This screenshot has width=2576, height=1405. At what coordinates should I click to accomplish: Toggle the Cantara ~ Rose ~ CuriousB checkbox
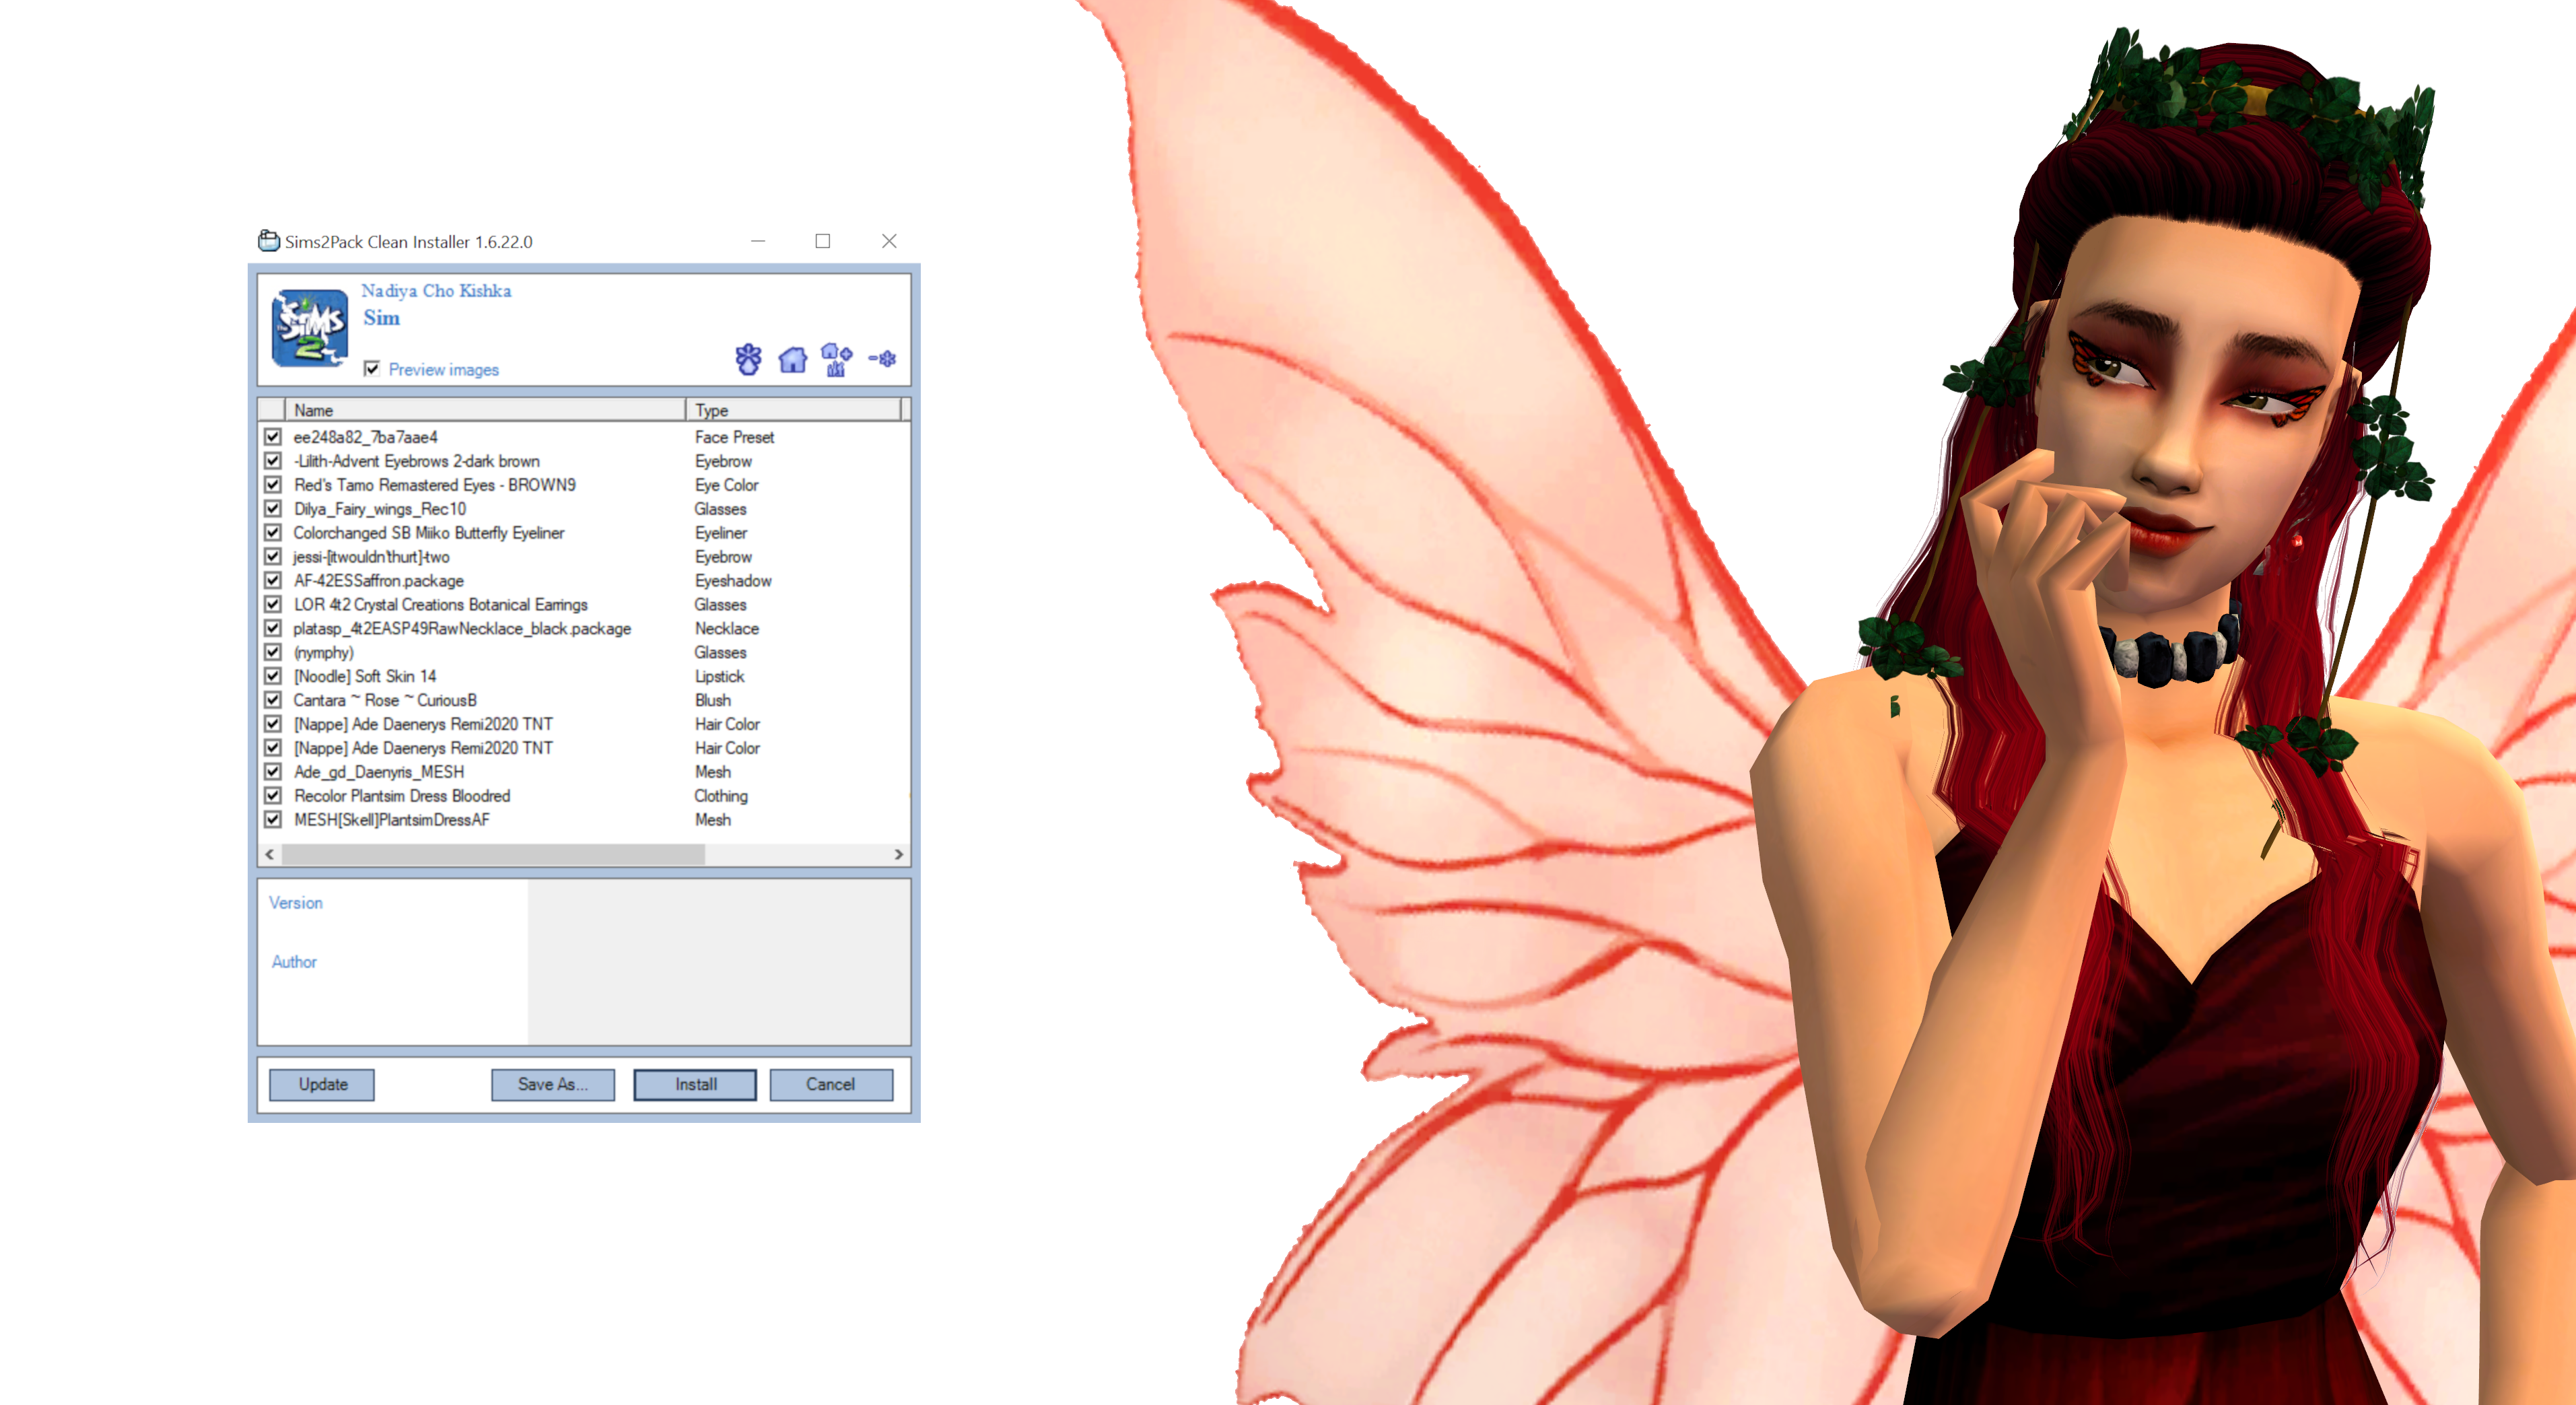[x=272, y=700]
